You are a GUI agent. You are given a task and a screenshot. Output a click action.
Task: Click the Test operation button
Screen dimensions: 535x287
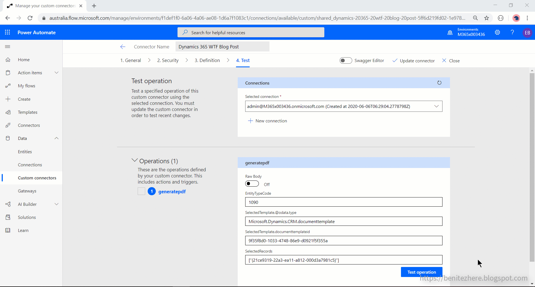point(421,272)
